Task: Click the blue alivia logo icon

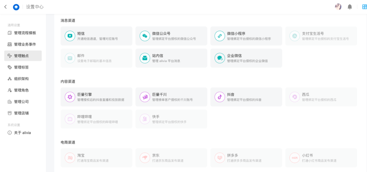Action: (x=16, y=7)
